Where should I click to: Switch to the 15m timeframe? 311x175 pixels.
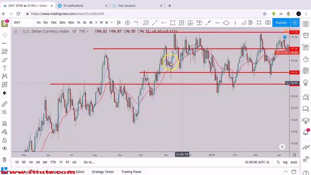pos(53,23)
